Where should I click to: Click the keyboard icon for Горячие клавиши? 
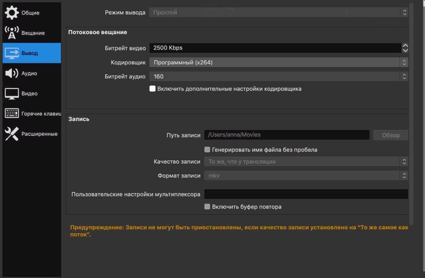click(12, 114)
